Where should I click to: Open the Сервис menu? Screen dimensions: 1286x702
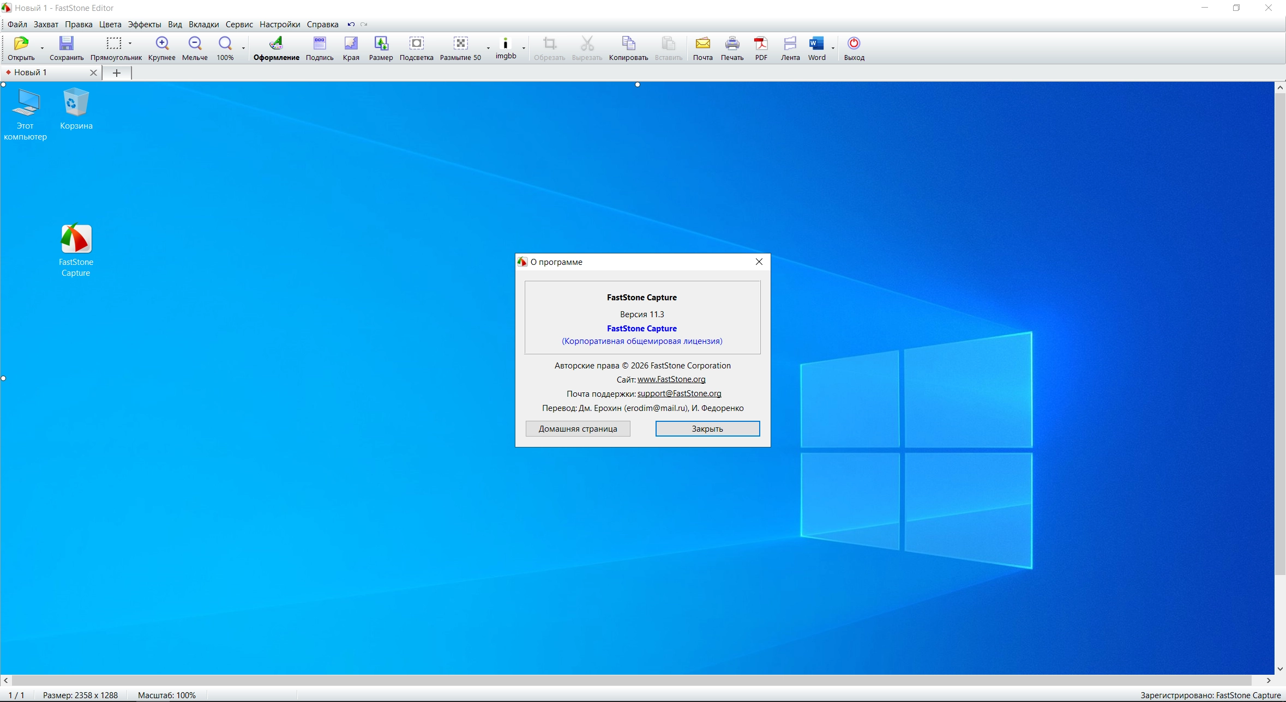pos(239,25)
